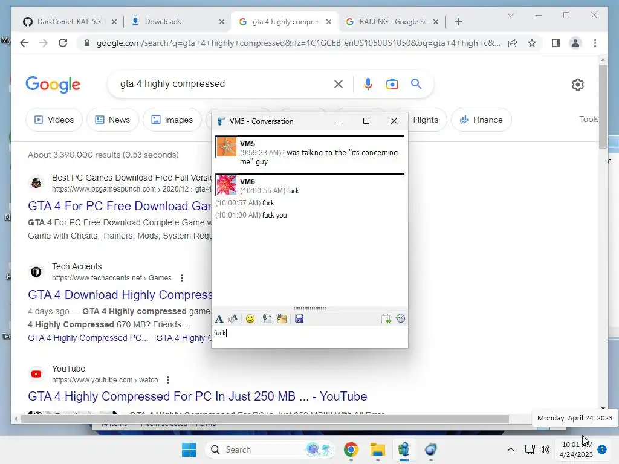The image size is (619, 464).
Task: Open font settings in the conversation toolbar
Action: [219, 319]
